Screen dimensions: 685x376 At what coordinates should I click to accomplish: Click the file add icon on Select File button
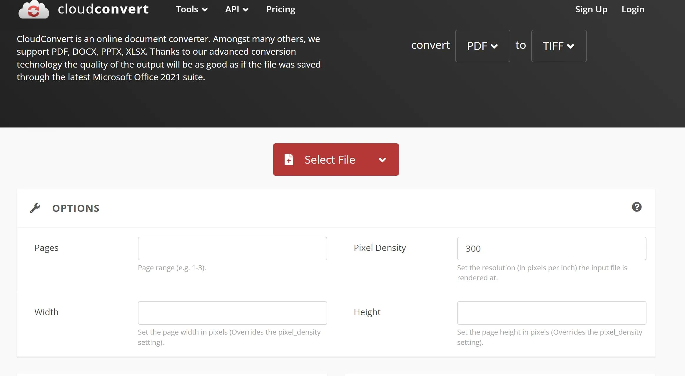(289, 159)
